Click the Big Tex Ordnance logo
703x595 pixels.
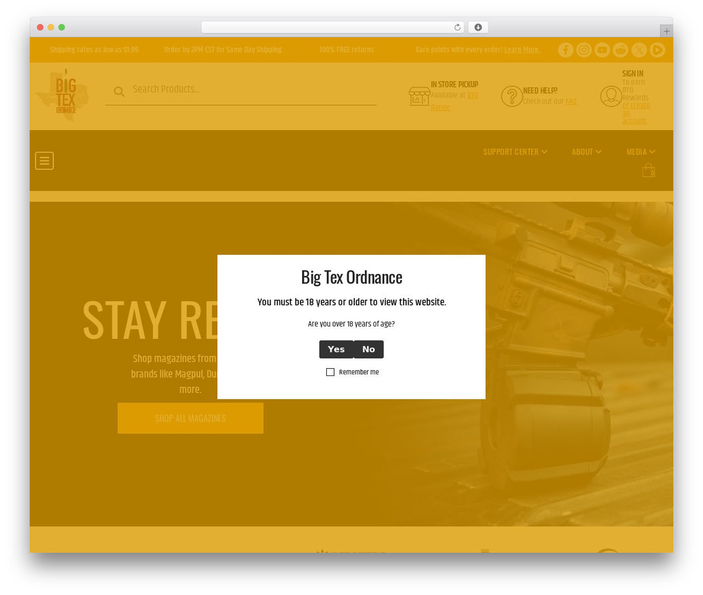click(x=63, y=96)
